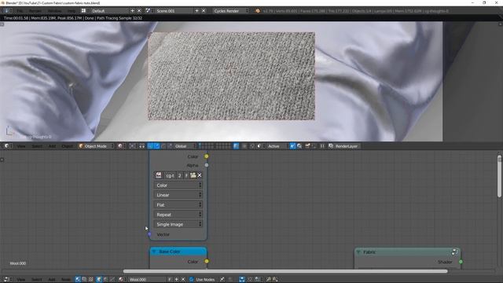Add a new scene next to Scene.001
The width and height of the screenshot is (503, 283).
196,10
